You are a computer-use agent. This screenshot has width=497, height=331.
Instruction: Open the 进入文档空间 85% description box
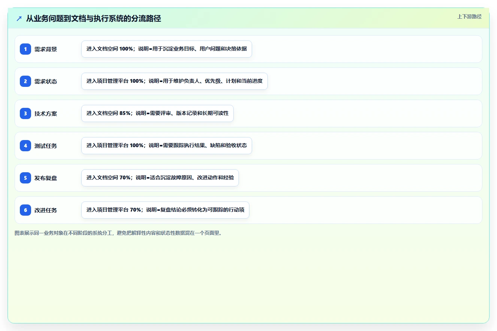[x=157, y=113]
